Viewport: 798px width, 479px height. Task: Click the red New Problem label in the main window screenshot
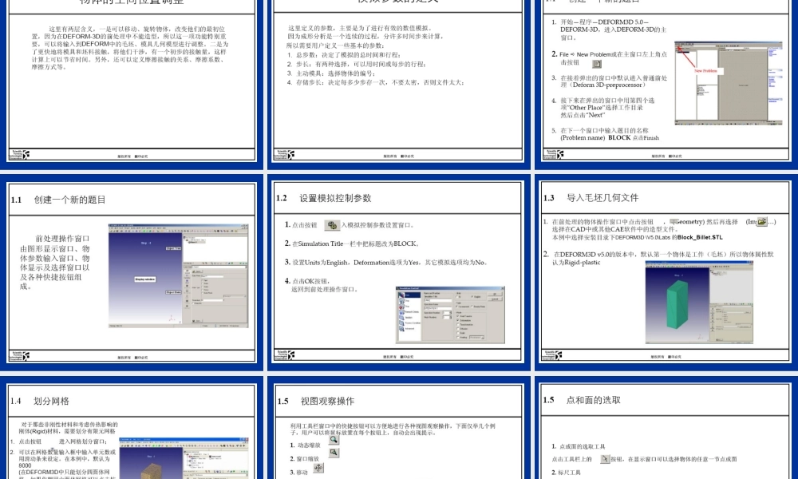point(705,71)
